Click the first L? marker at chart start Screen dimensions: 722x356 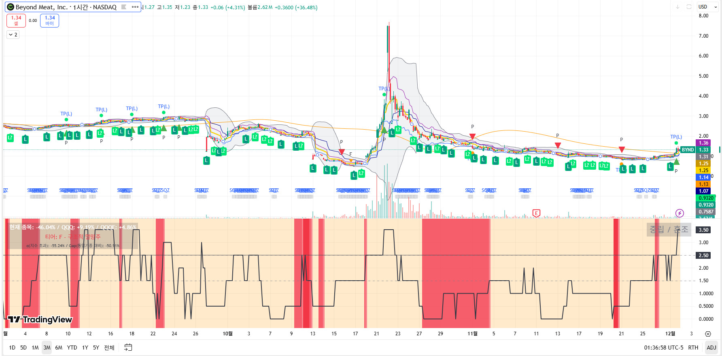[x=10, y=138]
